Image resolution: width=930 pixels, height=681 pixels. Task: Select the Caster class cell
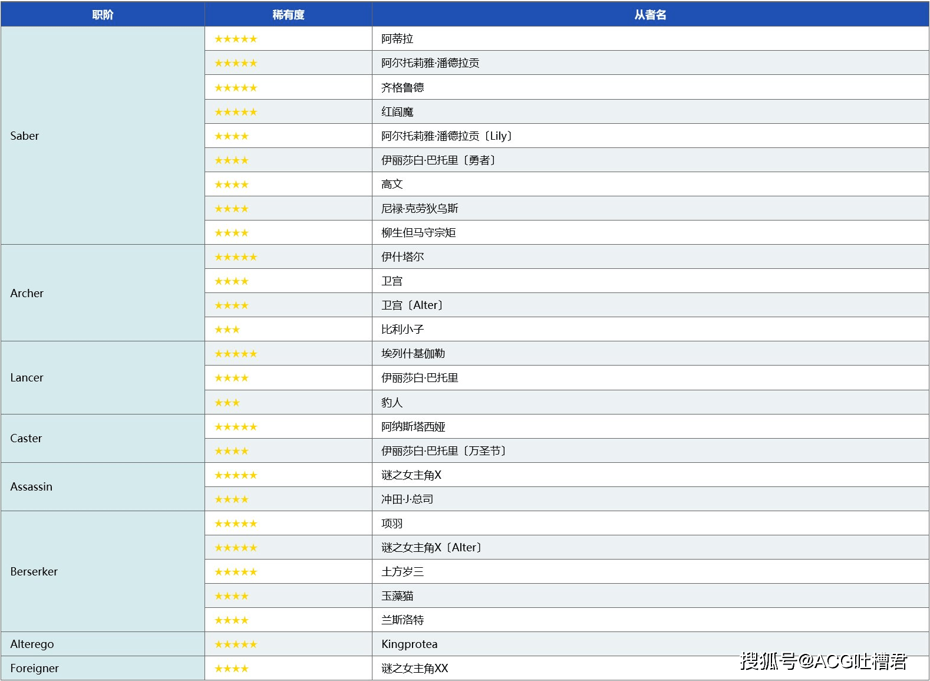point(103,439)
